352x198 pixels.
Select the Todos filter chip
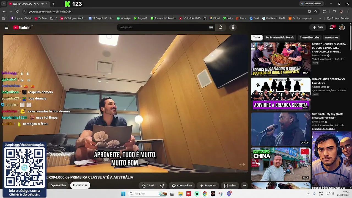pos(257,37)
